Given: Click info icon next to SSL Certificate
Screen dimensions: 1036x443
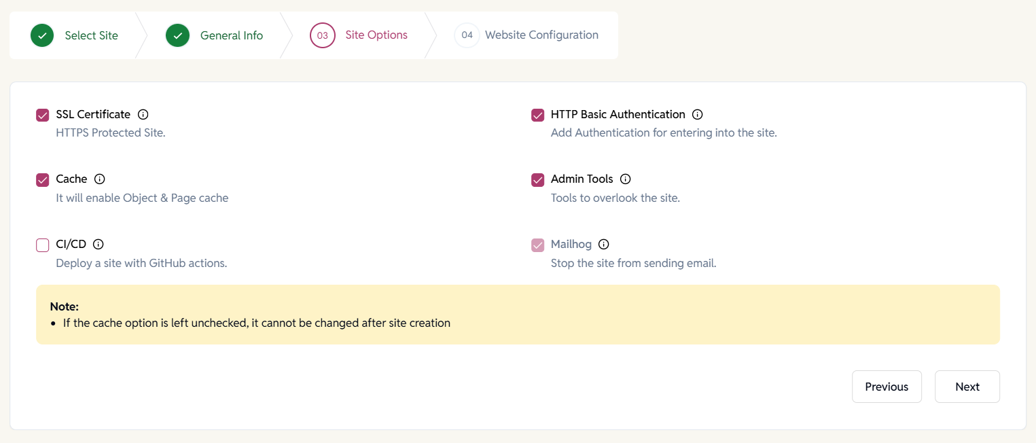Looking at the screenshot, I should coord(143,114).
